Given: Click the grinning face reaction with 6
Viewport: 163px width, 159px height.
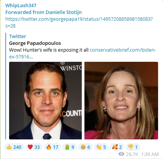Looking at the screenshot, I should 85,147.
